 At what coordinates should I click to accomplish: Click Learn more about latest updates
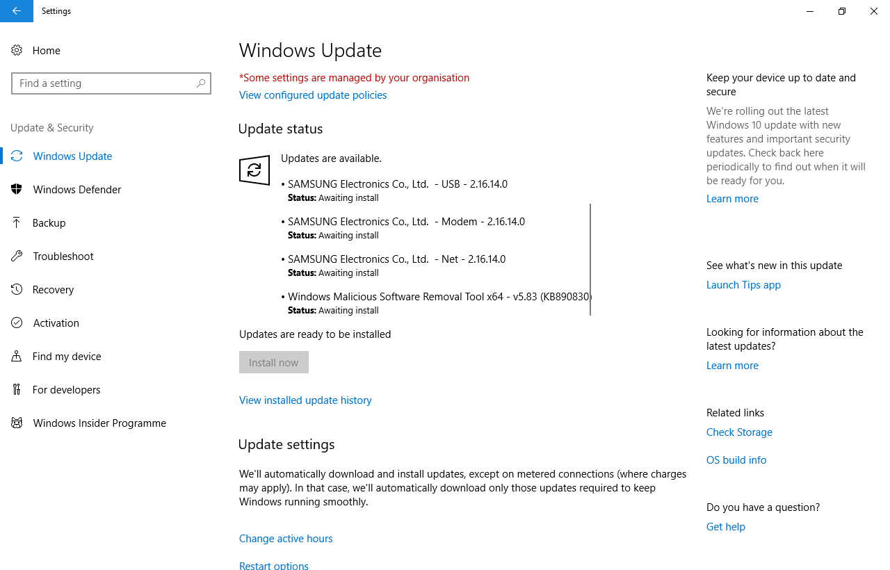(732, 366)
